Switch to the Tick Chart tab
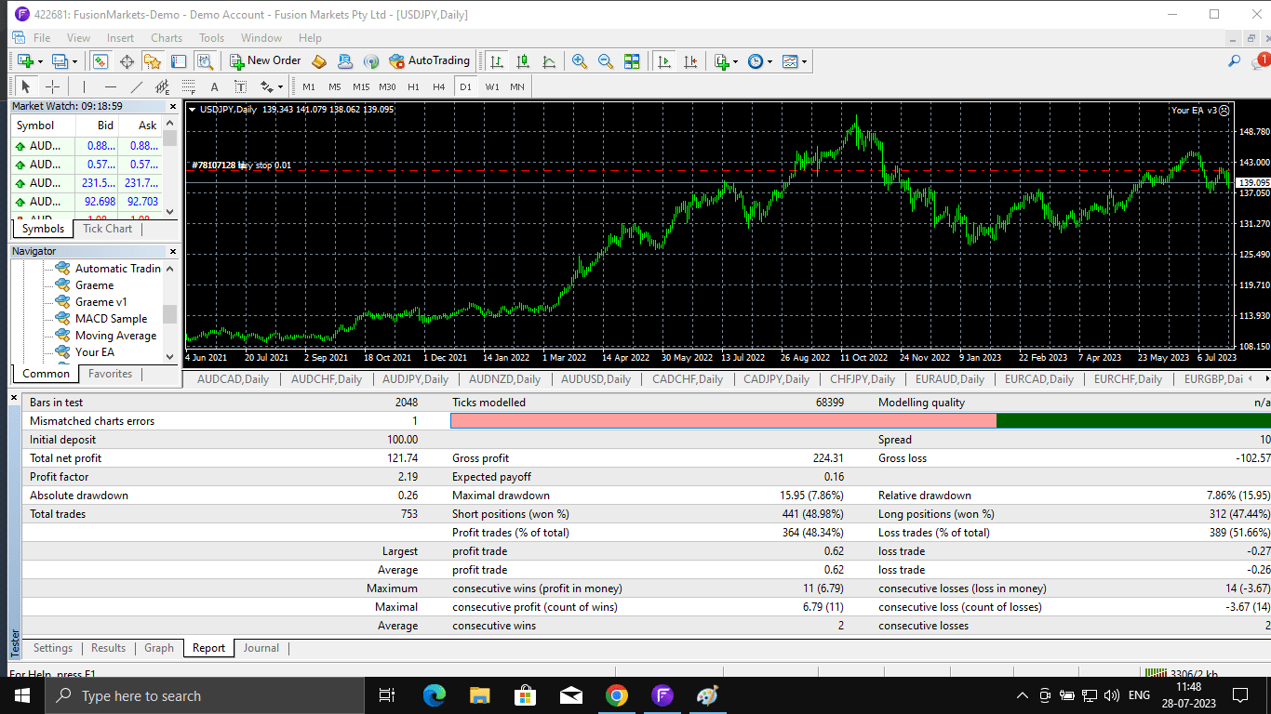Image resolution: width=1271 pixels, height=714 pixels. [x=108, y=229]
